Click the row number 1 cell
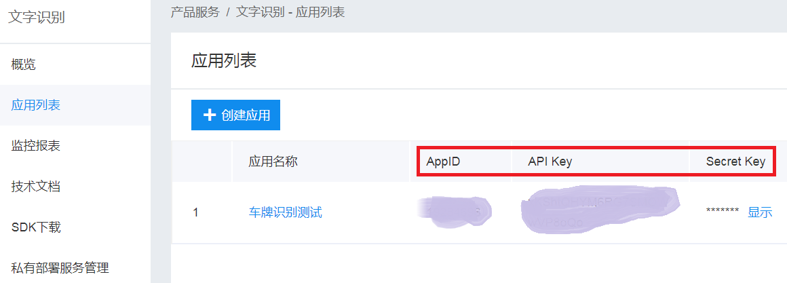 196,212
